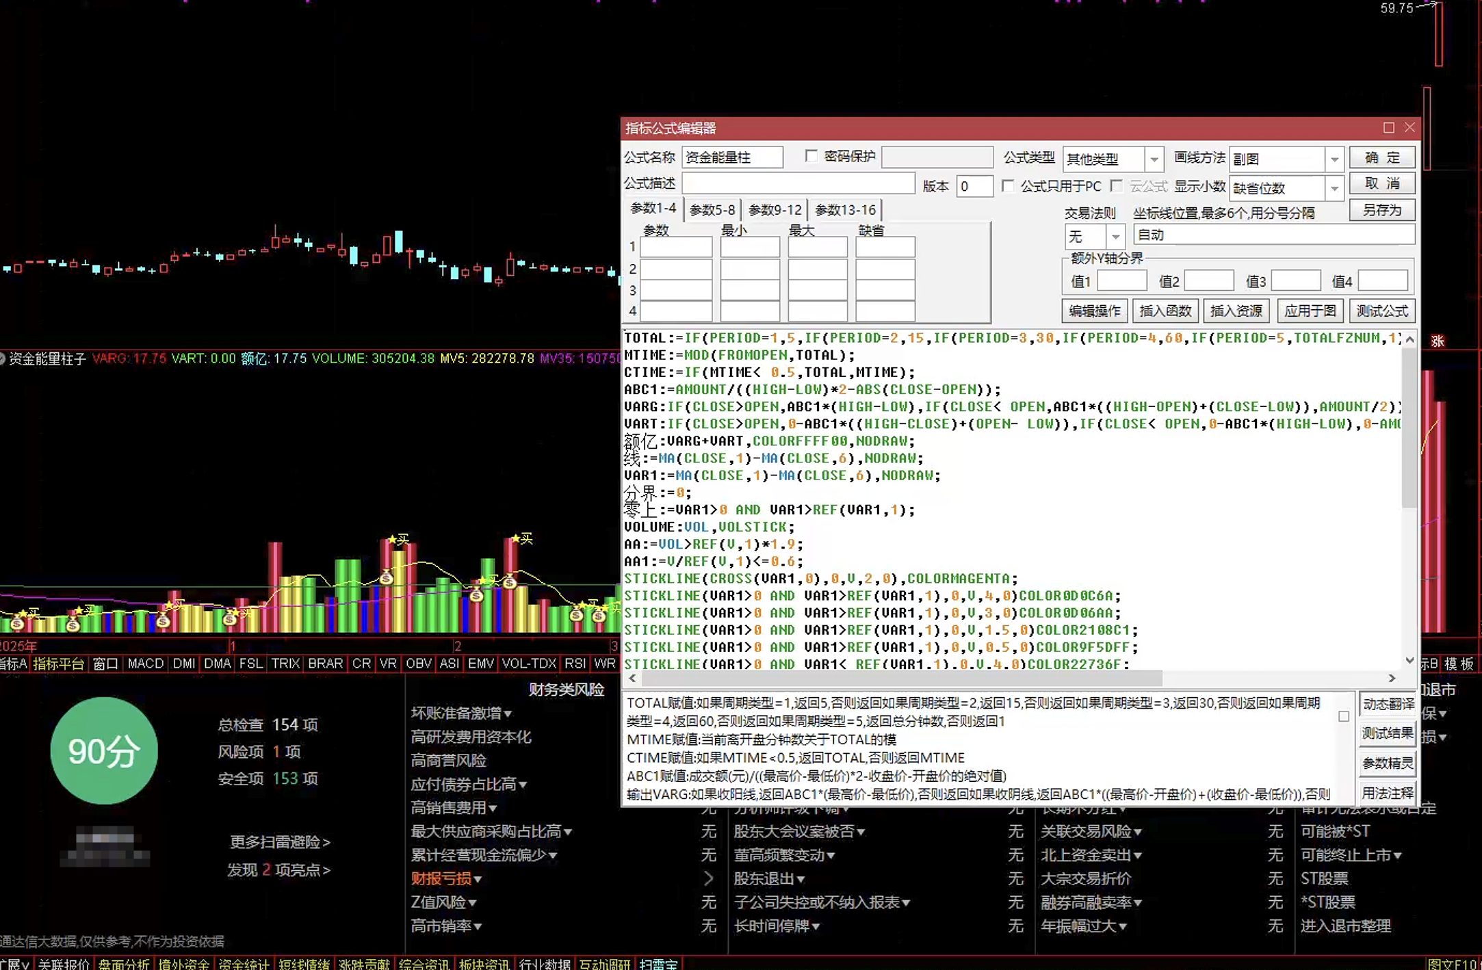Select the 参数1-4 tab
This screenshot has width=1482, height=970.
[653, 208]
